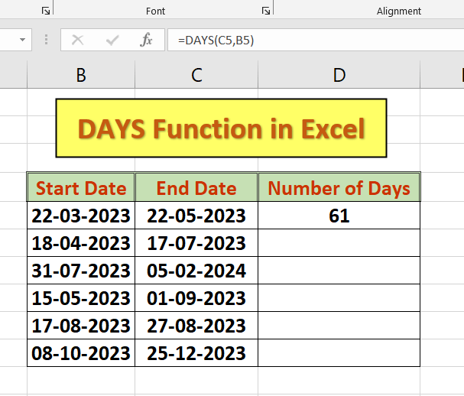Select empty days cell beside 05-02-2024

339,271
